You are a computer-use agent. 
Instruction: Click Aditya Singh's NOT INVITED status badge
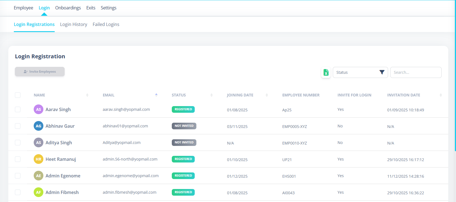pyautogui.click(x=184, y=143)
